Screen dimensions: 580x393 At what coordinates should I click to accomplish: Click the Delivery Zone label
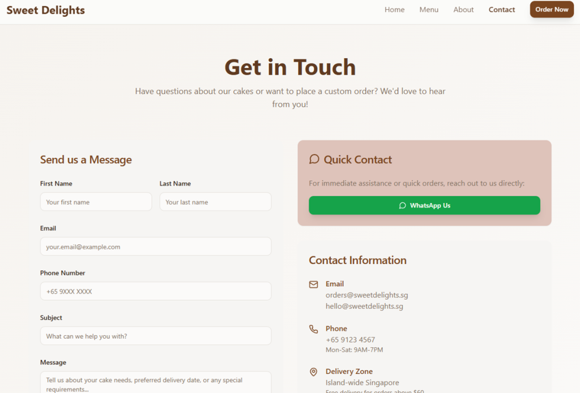pyautogui.click(x=349, y=371)
